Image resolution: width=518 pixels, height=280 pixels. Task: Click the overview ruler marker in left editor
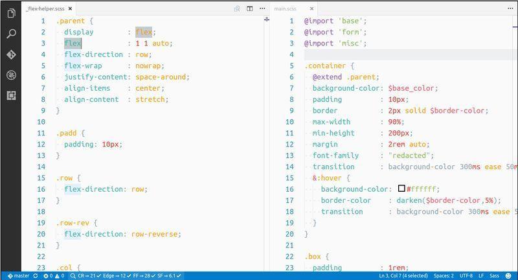[x=267, y=19]
